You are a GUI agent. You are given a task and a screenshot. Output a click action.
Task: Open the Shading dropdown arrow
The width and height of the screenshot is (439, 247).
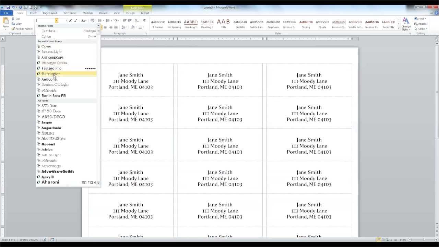[136, 27]
